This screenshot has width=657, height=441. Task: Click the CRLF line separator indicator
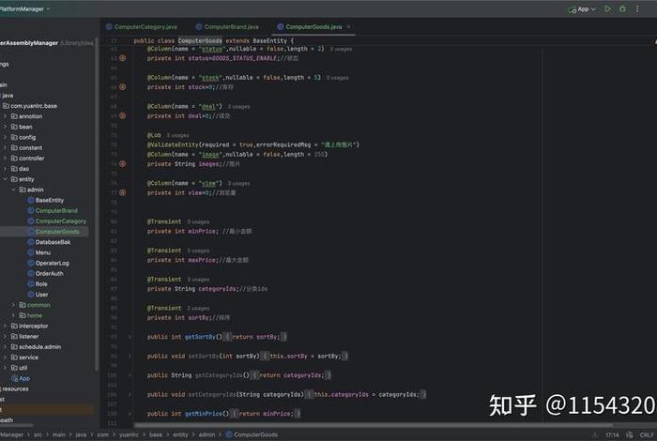pyautogui.click(x=647, y=435)
